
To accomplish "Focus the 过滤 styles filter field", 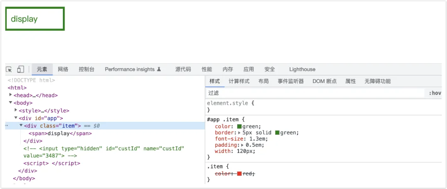I will tap(315, 93).
